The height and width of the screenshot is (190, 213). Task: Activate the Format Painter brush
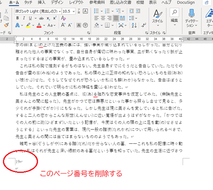pyautogui.click(x=6, y=25)
